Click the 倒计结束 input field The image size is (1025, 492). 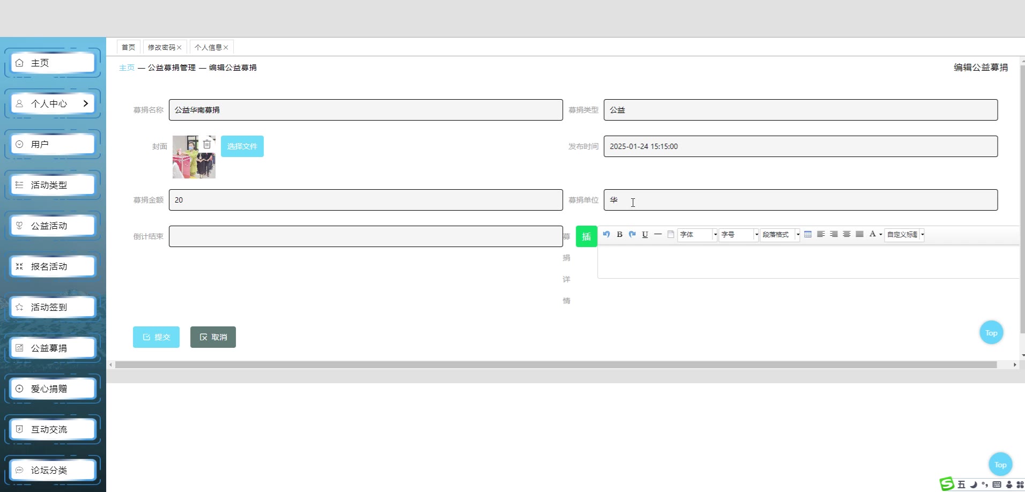[x=366, y=236]
